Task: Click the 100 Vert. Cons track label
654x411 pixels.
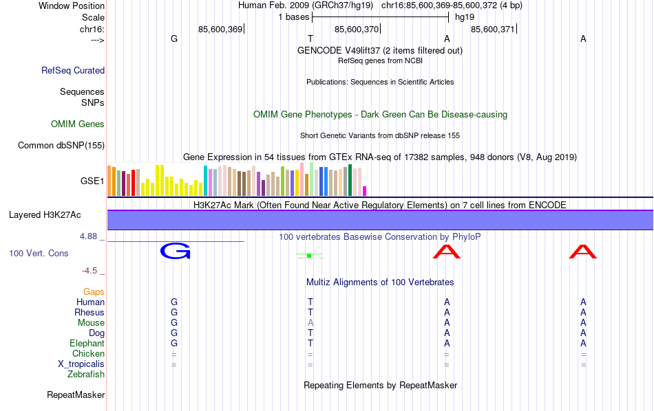Action: pos(39,253)
